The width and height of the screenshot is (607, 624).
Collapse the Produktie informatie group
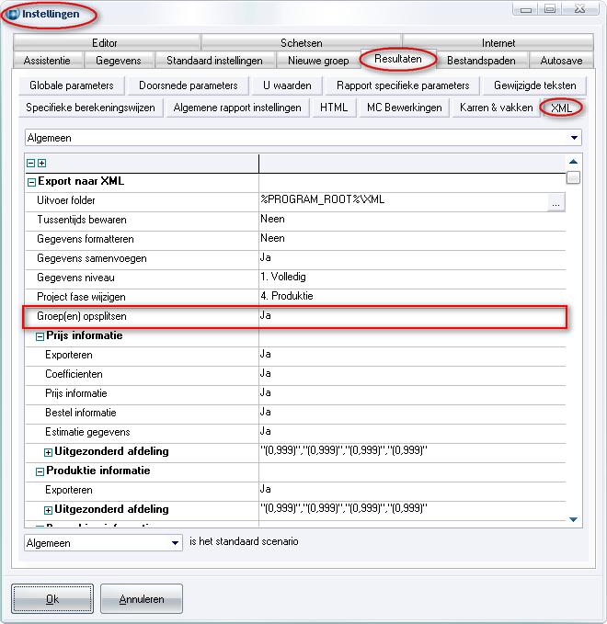click(40, 472)
